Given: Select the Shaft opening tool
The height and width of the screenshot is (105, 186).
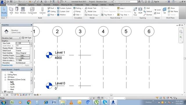Looking at the screenshot, I should 140,11.
